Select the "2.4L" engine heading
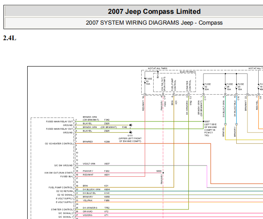Viewport: 263px width, 219px height. 10,38
